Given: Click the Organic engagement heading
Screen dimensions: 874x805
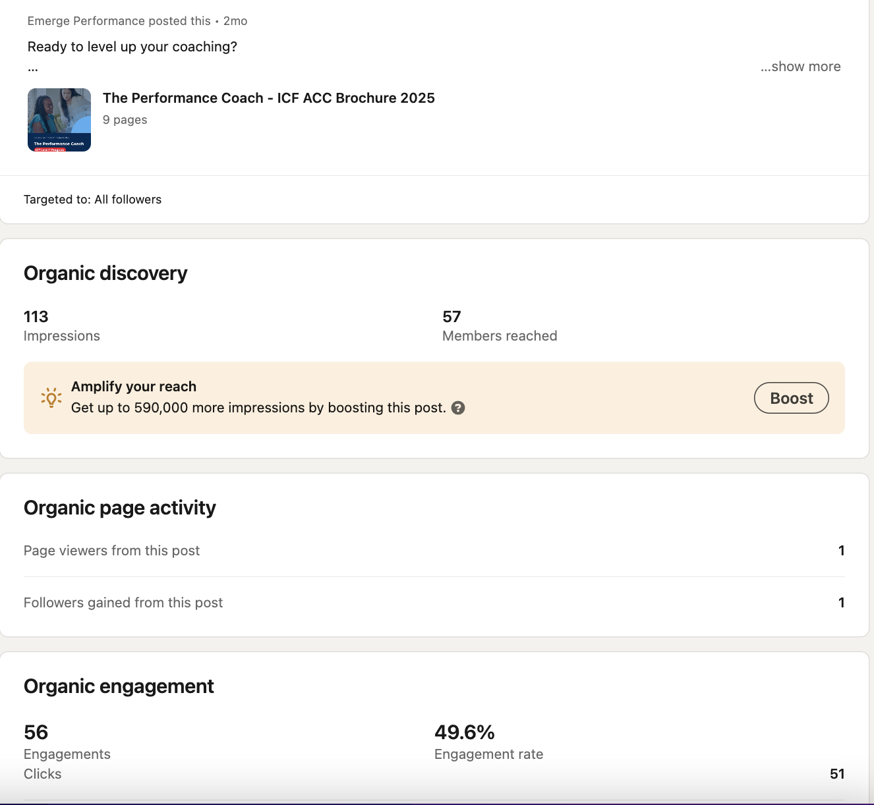Looking at the screenshot, I should pyautogui.click(x=119, y=686).
